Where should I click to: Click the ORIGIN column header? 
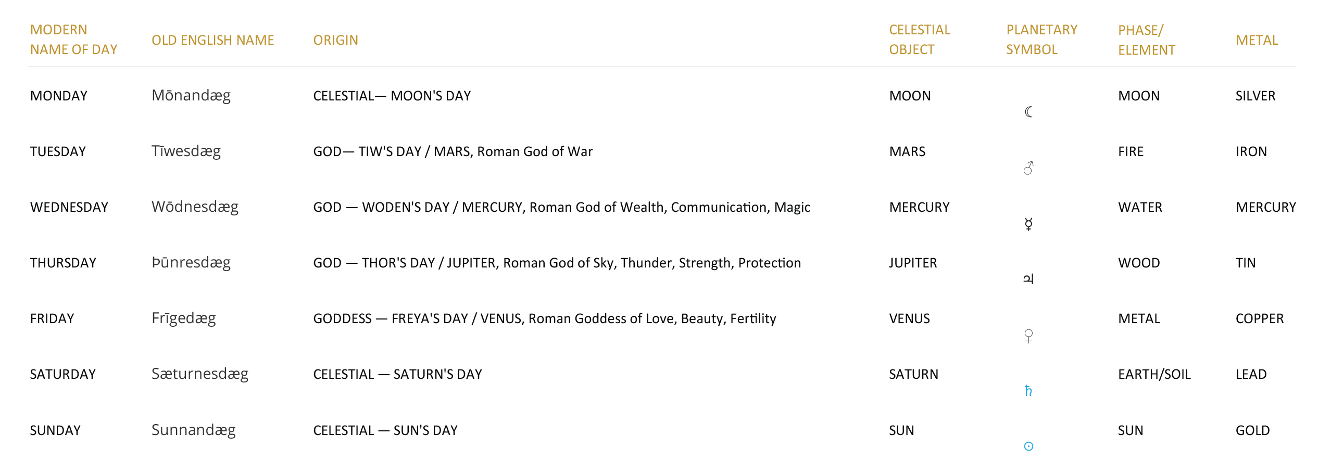tap(336, 40)
